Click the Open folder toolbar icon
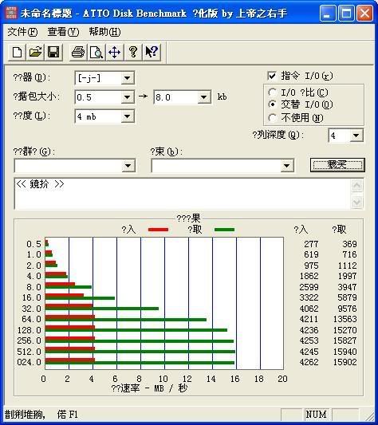378x425 pixels. click(x=35, y=52)
